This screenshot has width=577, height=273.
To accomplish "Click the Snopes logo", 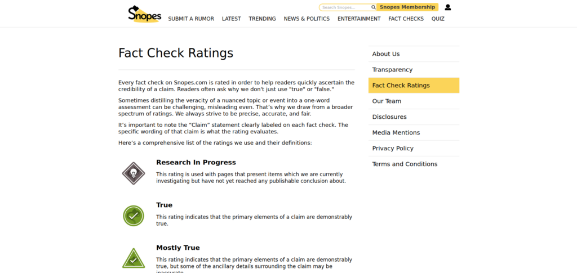I will [145, 14].
